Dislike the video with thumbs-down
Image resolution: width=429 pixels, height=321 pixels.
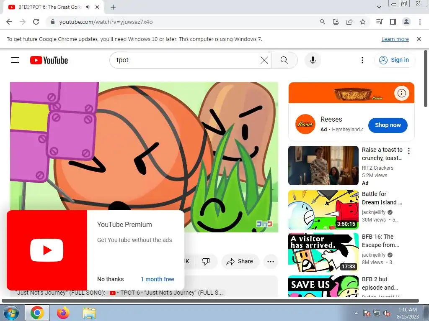coord(206,262)
